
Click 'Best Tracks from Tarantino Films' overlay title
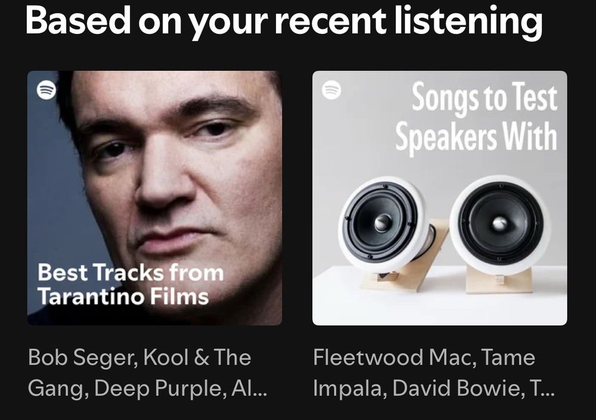click(x=131, y=284)
